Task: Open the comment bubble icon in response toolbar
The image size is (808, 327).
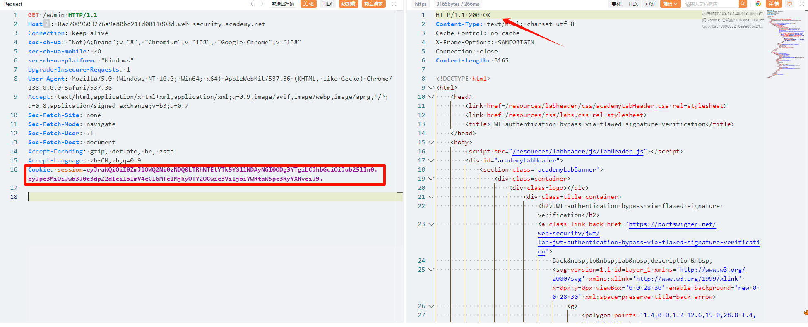Action: coord(789,4)
